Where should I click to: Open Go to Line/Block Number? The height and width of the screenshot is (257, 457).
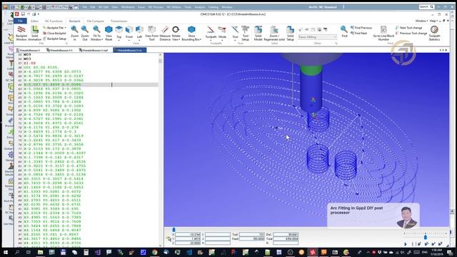point(383,33)
